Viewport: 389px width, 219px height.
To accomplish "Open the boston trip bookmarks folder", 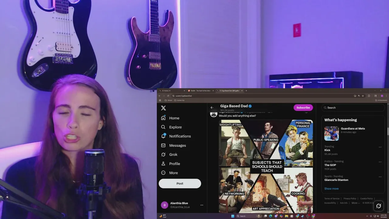I will tap(179, 100).
